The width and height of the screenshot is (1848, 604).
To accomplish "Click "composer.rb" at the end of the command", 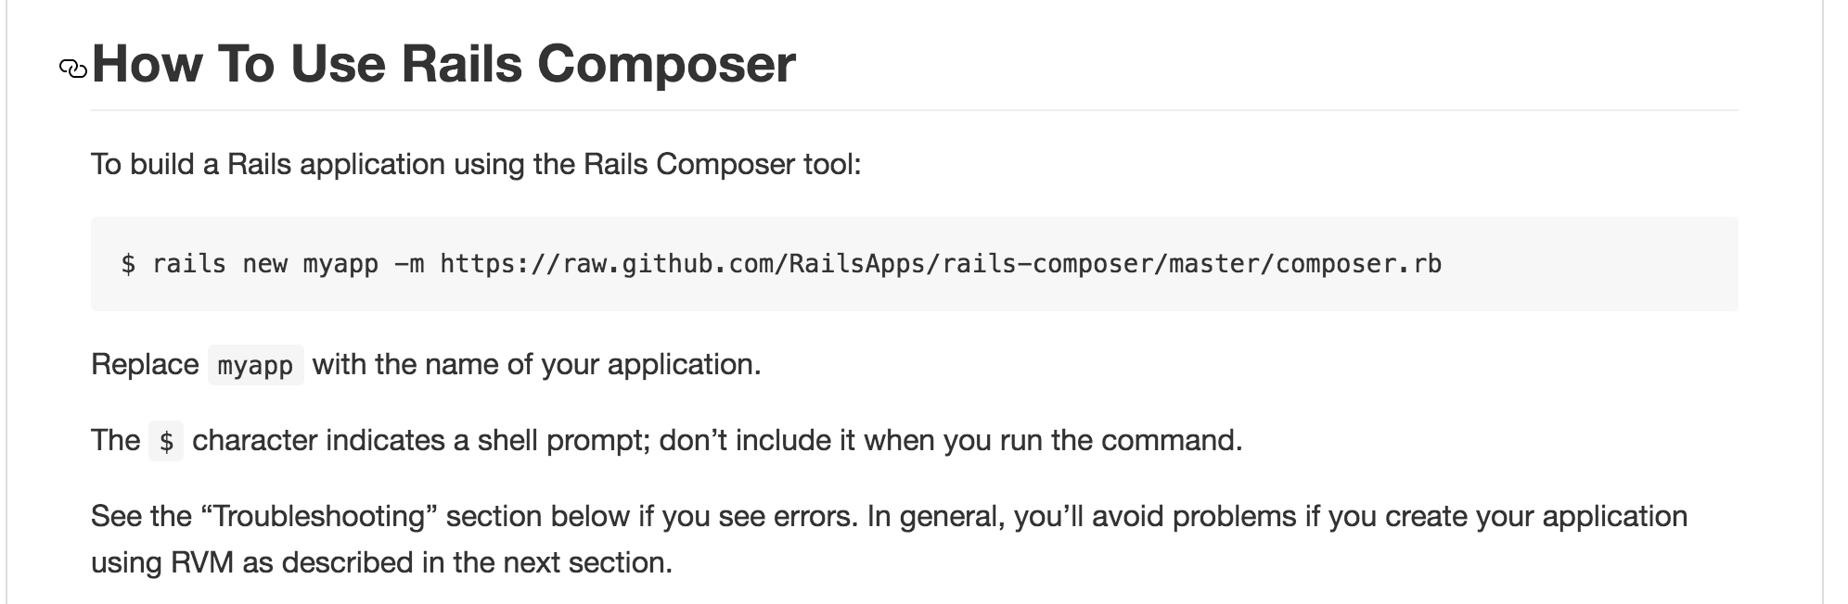I will tap(1358, 264).
